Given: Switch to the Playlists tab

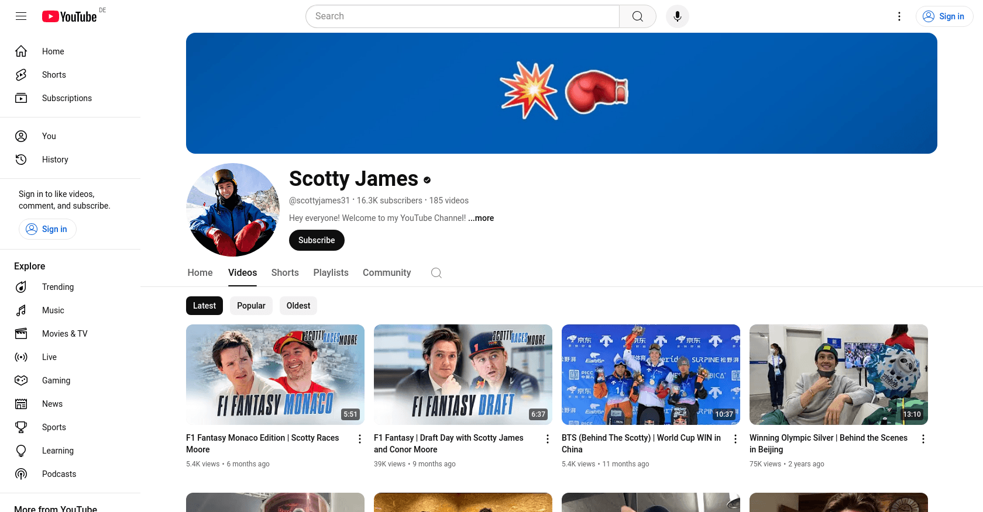Looking at the screenshot, I should [x=331, y=273].
